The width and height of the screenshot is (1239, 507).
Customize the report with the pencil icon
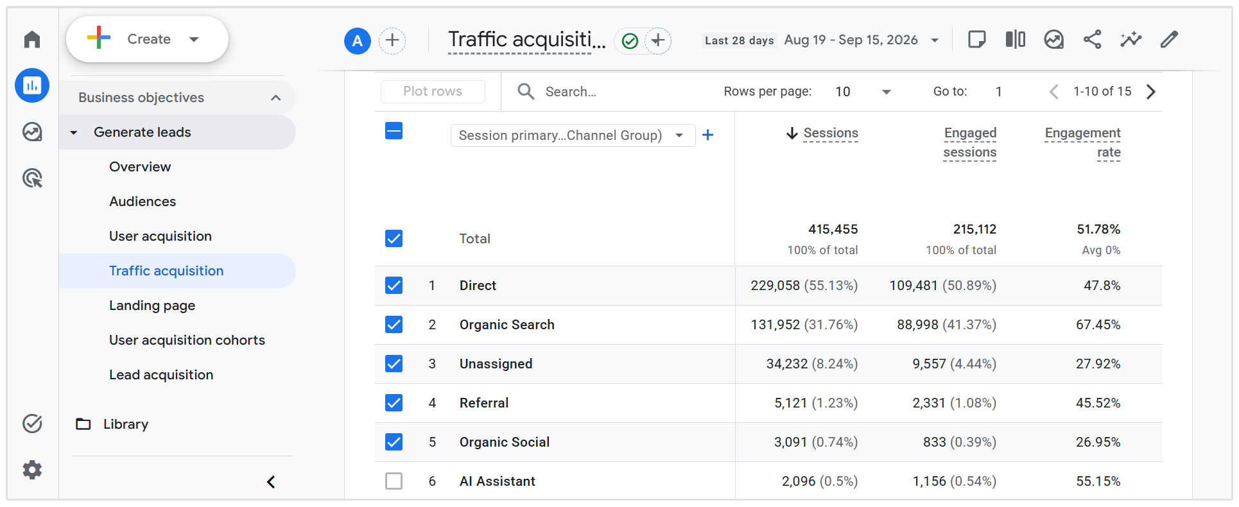(1169, 40)
